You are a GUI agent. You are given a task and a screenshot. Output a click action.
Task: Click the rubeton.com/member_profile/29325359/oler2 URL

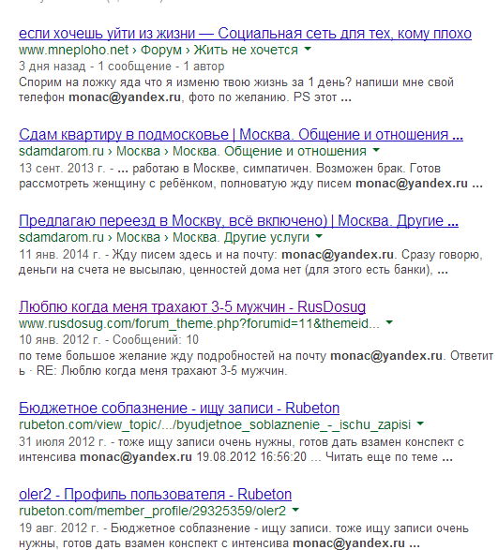[153, 511]
